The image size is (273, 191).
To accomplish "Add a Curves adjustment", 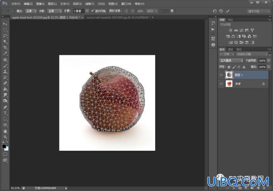I will click(241, 30).
